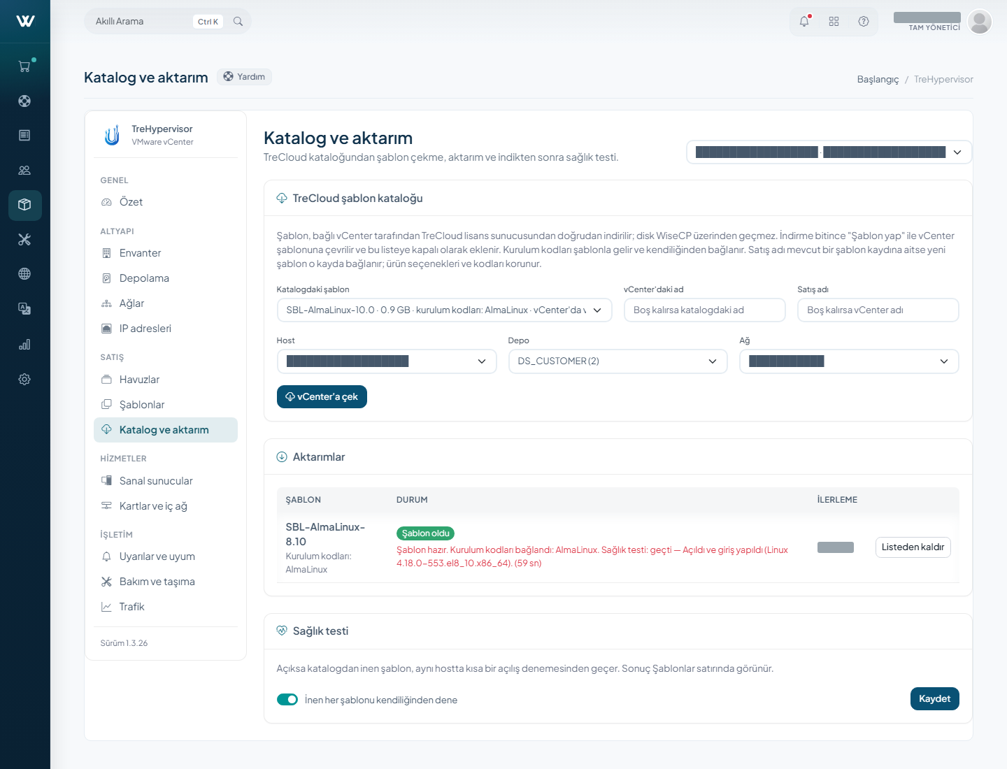Expand the Host selection dropdown

click(387, 361)
